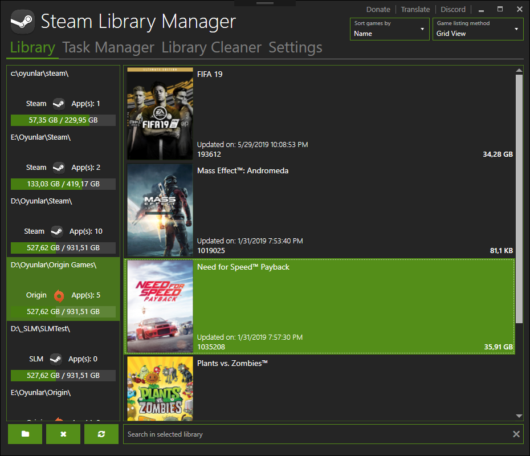Select the Mass Effect™: Andromeda title
Image resolution: width=530 pixels, height=456 pixels.
click(243, 170)
